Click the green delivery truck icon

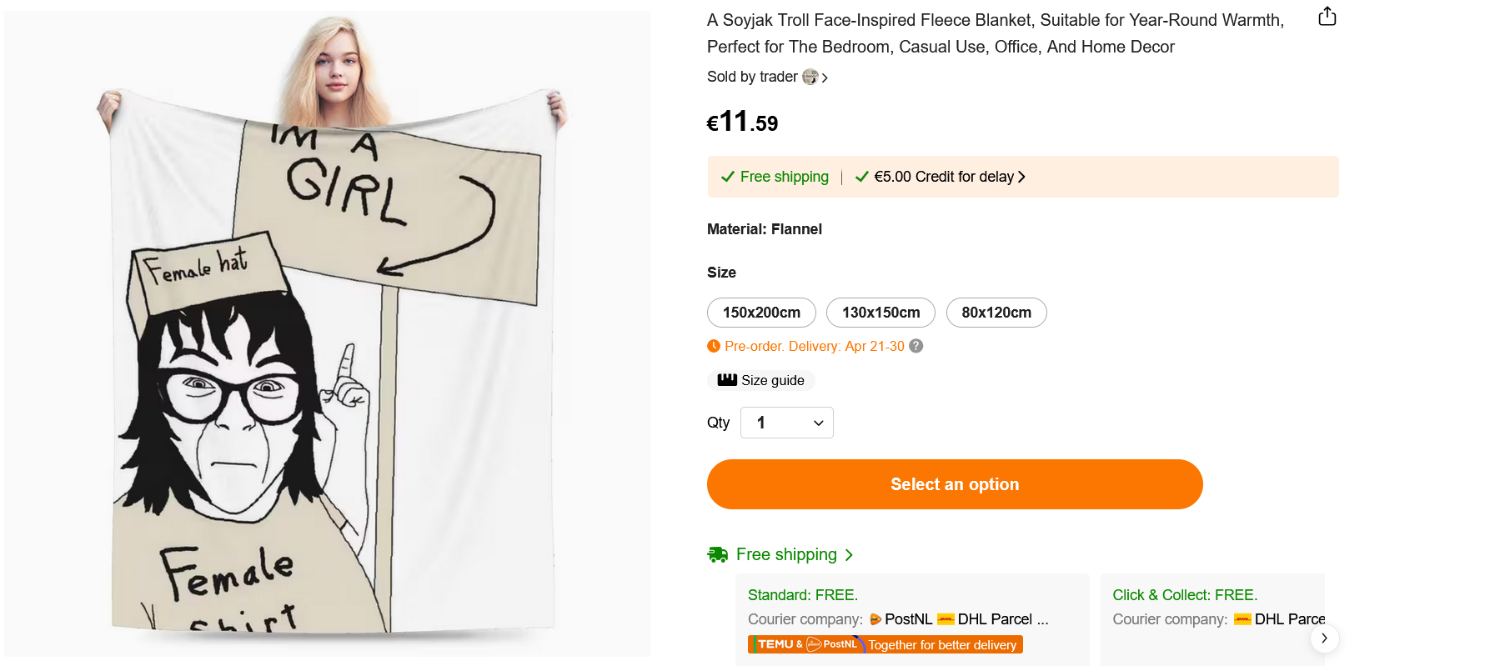[x=717, y=554]
